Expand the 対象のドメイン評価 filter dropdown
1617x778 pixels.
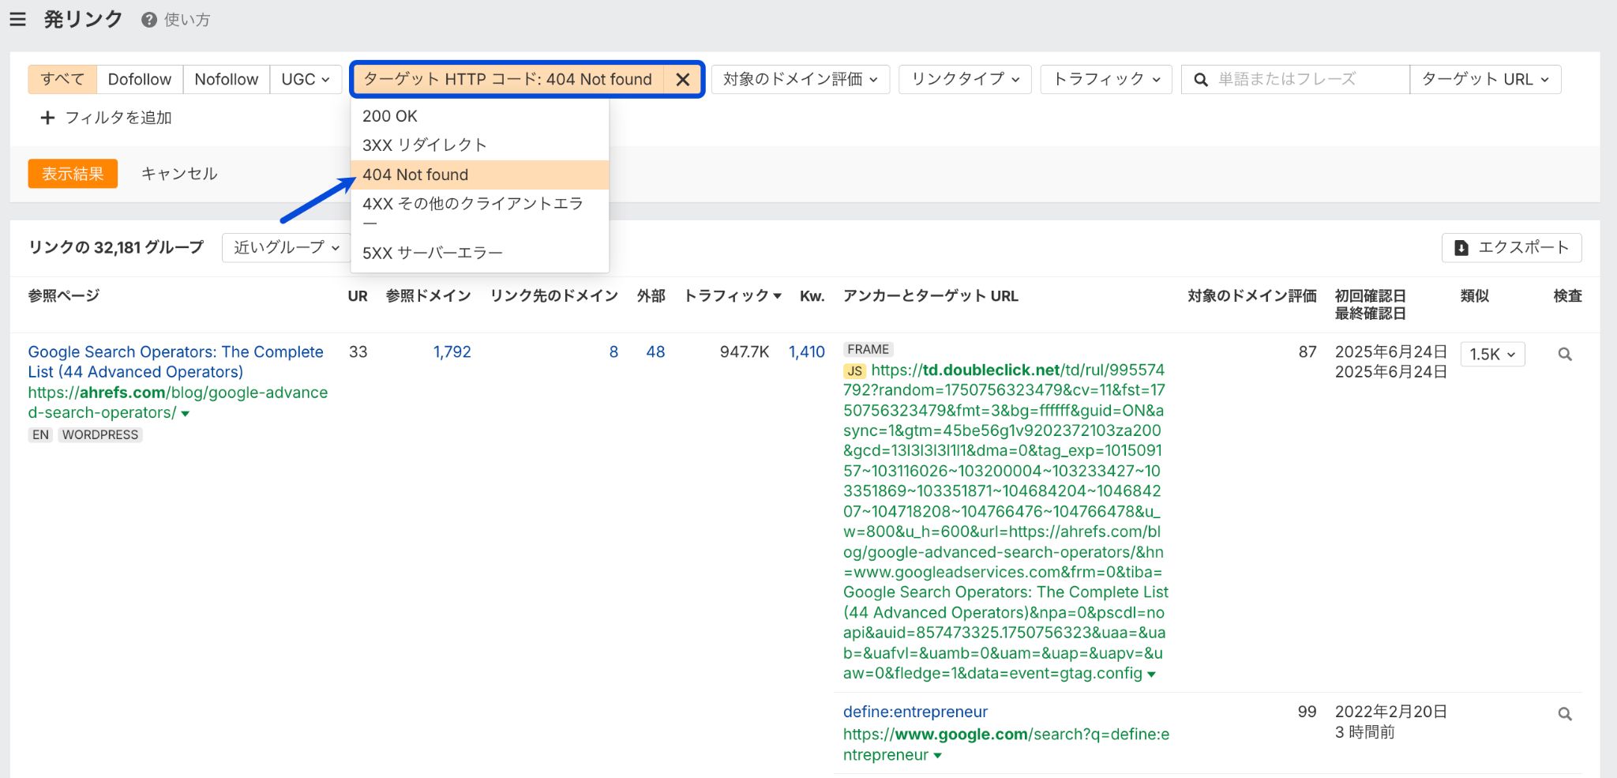(x=800, y=80)
